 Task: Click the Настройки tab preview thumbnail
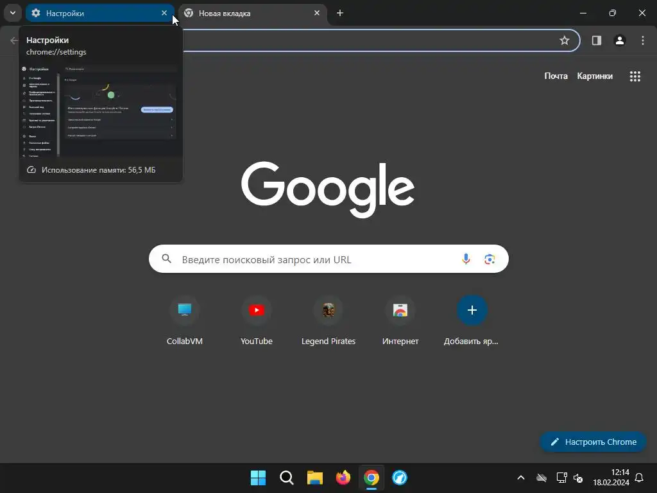click(x=101, y=110)
